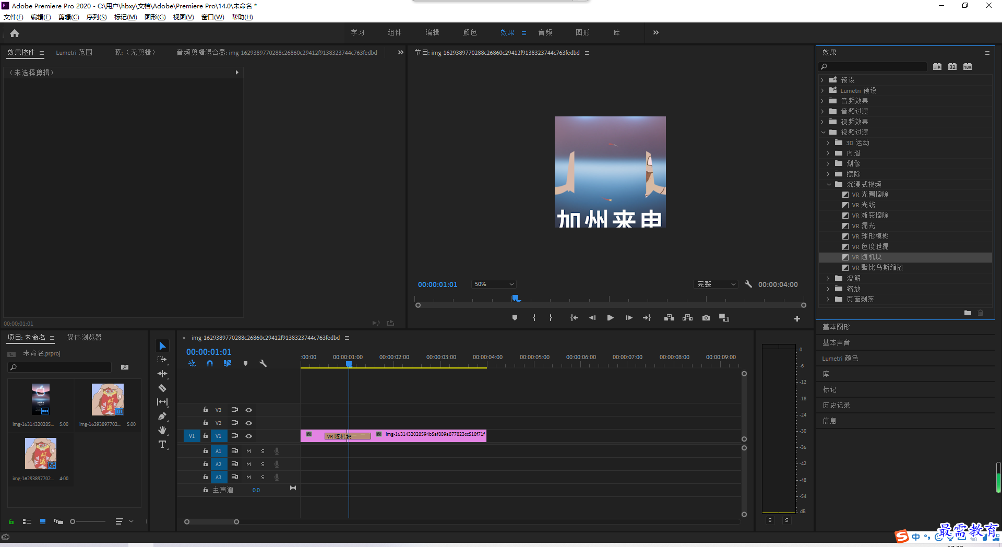1002x547 pixels.
Task: Solo audio track A2
Action: tap(263, 464)
